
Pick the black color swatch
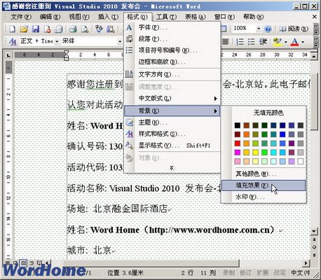238,125
